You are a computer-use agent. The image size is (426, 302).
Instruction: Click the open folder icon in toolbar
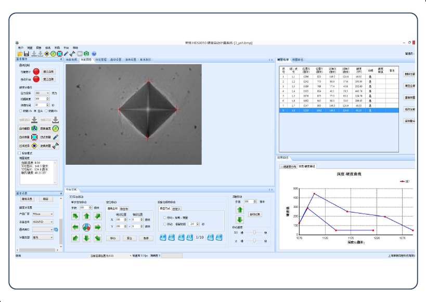tap(20, 54)
